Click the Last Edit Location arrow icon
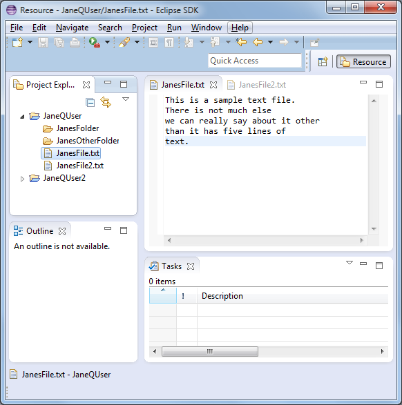The width and height of the screenshot is (402, 405). (241, 42)
